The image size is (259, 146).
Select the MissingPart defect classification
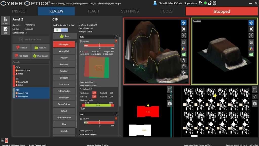coord(64,44)
